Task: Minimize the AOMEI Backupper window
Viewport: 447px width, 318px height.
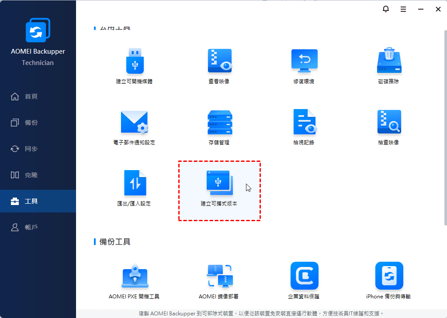Action: [x=421, y=10]
